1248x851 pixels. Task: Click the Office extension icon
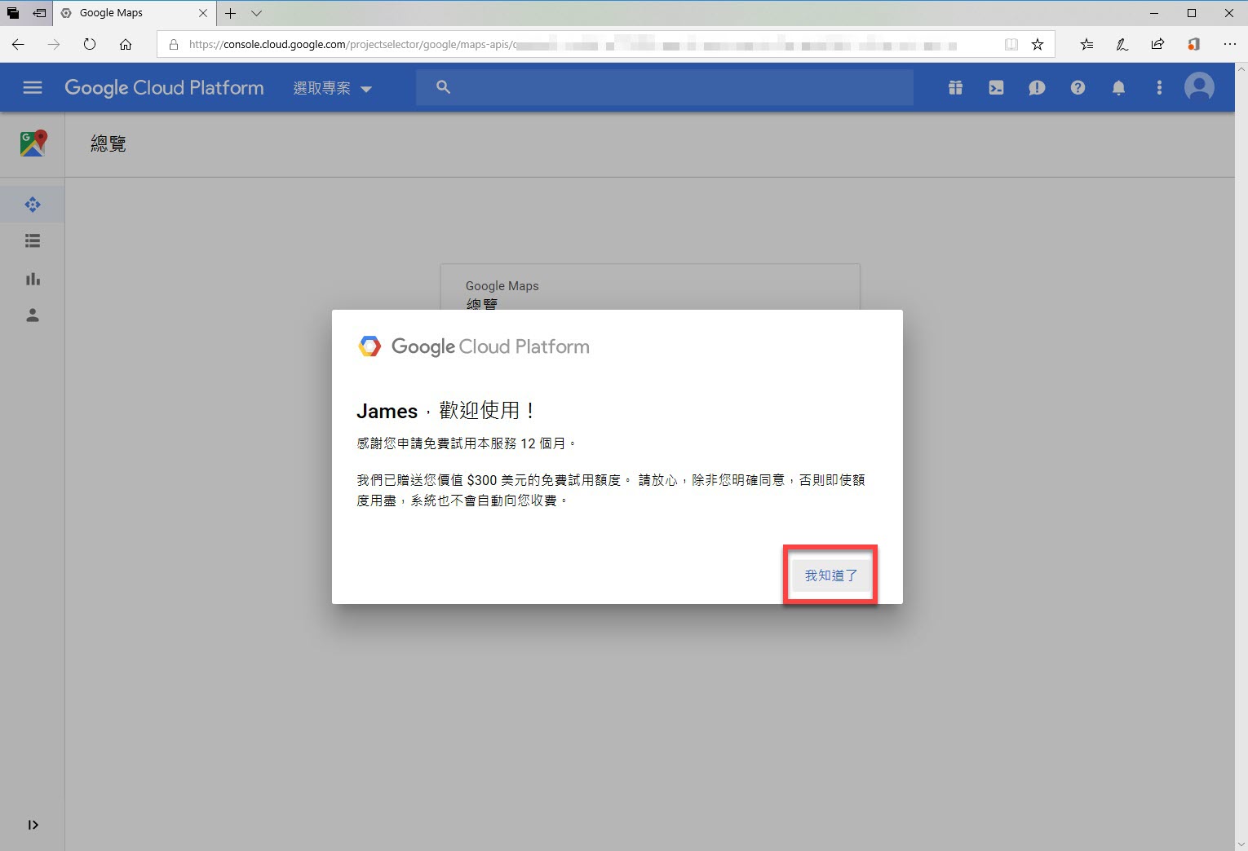point(1193,45)
